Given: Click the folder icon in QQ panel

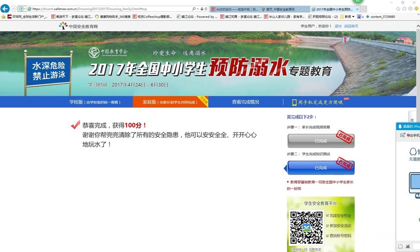Looking at the screenshot, I should [x=401, y=247].
